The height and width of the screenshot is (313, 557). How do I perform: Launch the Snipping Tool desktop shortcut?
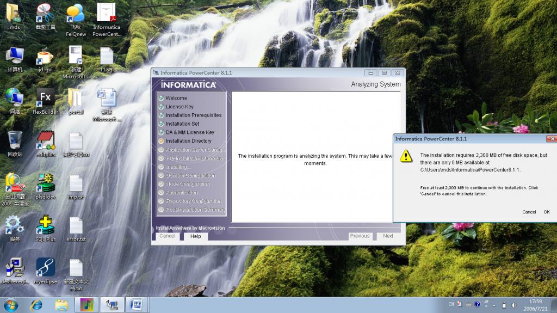pyautogui.click(x=45, y=16)
